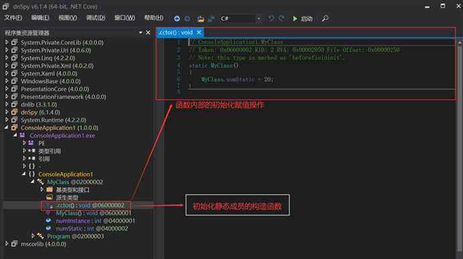Image resolution: width=463 pixels, height=259 pixels.
Task: Select System.Private.CoreLib (4.0.0.0) in tree
Action: click(x=62, y=42)
